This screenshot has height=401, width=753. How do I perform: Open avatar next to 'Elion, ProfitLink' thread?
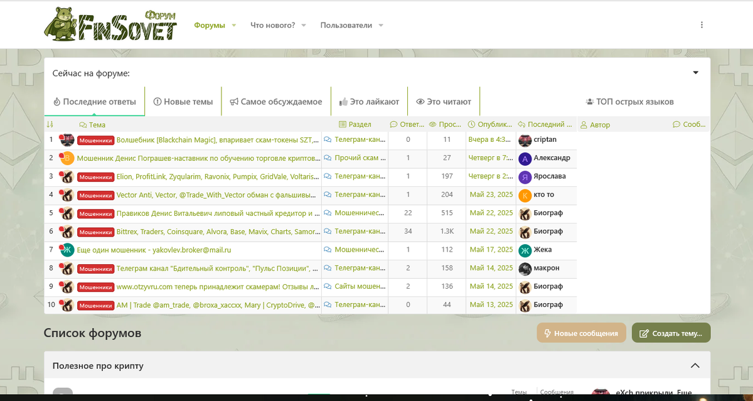[67, 177]
